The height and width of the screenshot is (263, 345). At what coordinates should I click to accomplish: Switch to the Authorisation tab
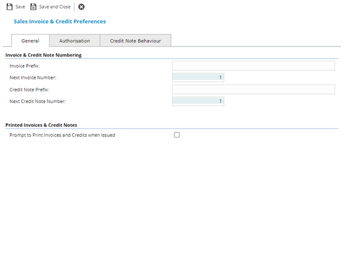74,41
